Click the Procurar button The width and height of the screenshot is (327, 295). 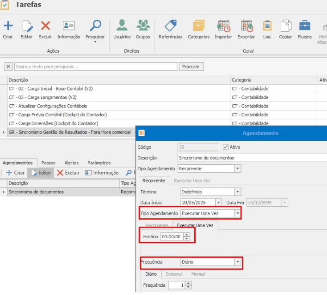[191, 66]
